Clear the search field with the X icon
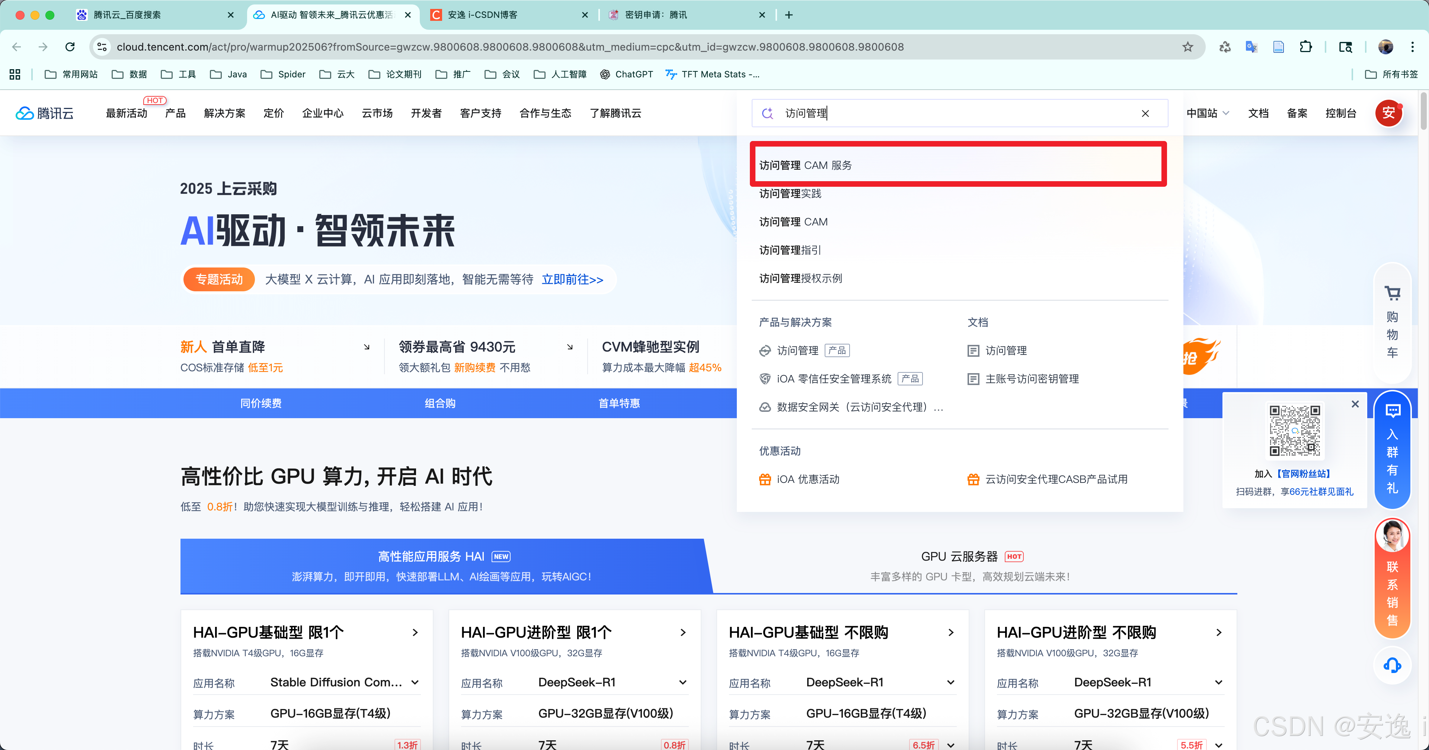Screen dimensions: 1429x750 coord(1145,113)
